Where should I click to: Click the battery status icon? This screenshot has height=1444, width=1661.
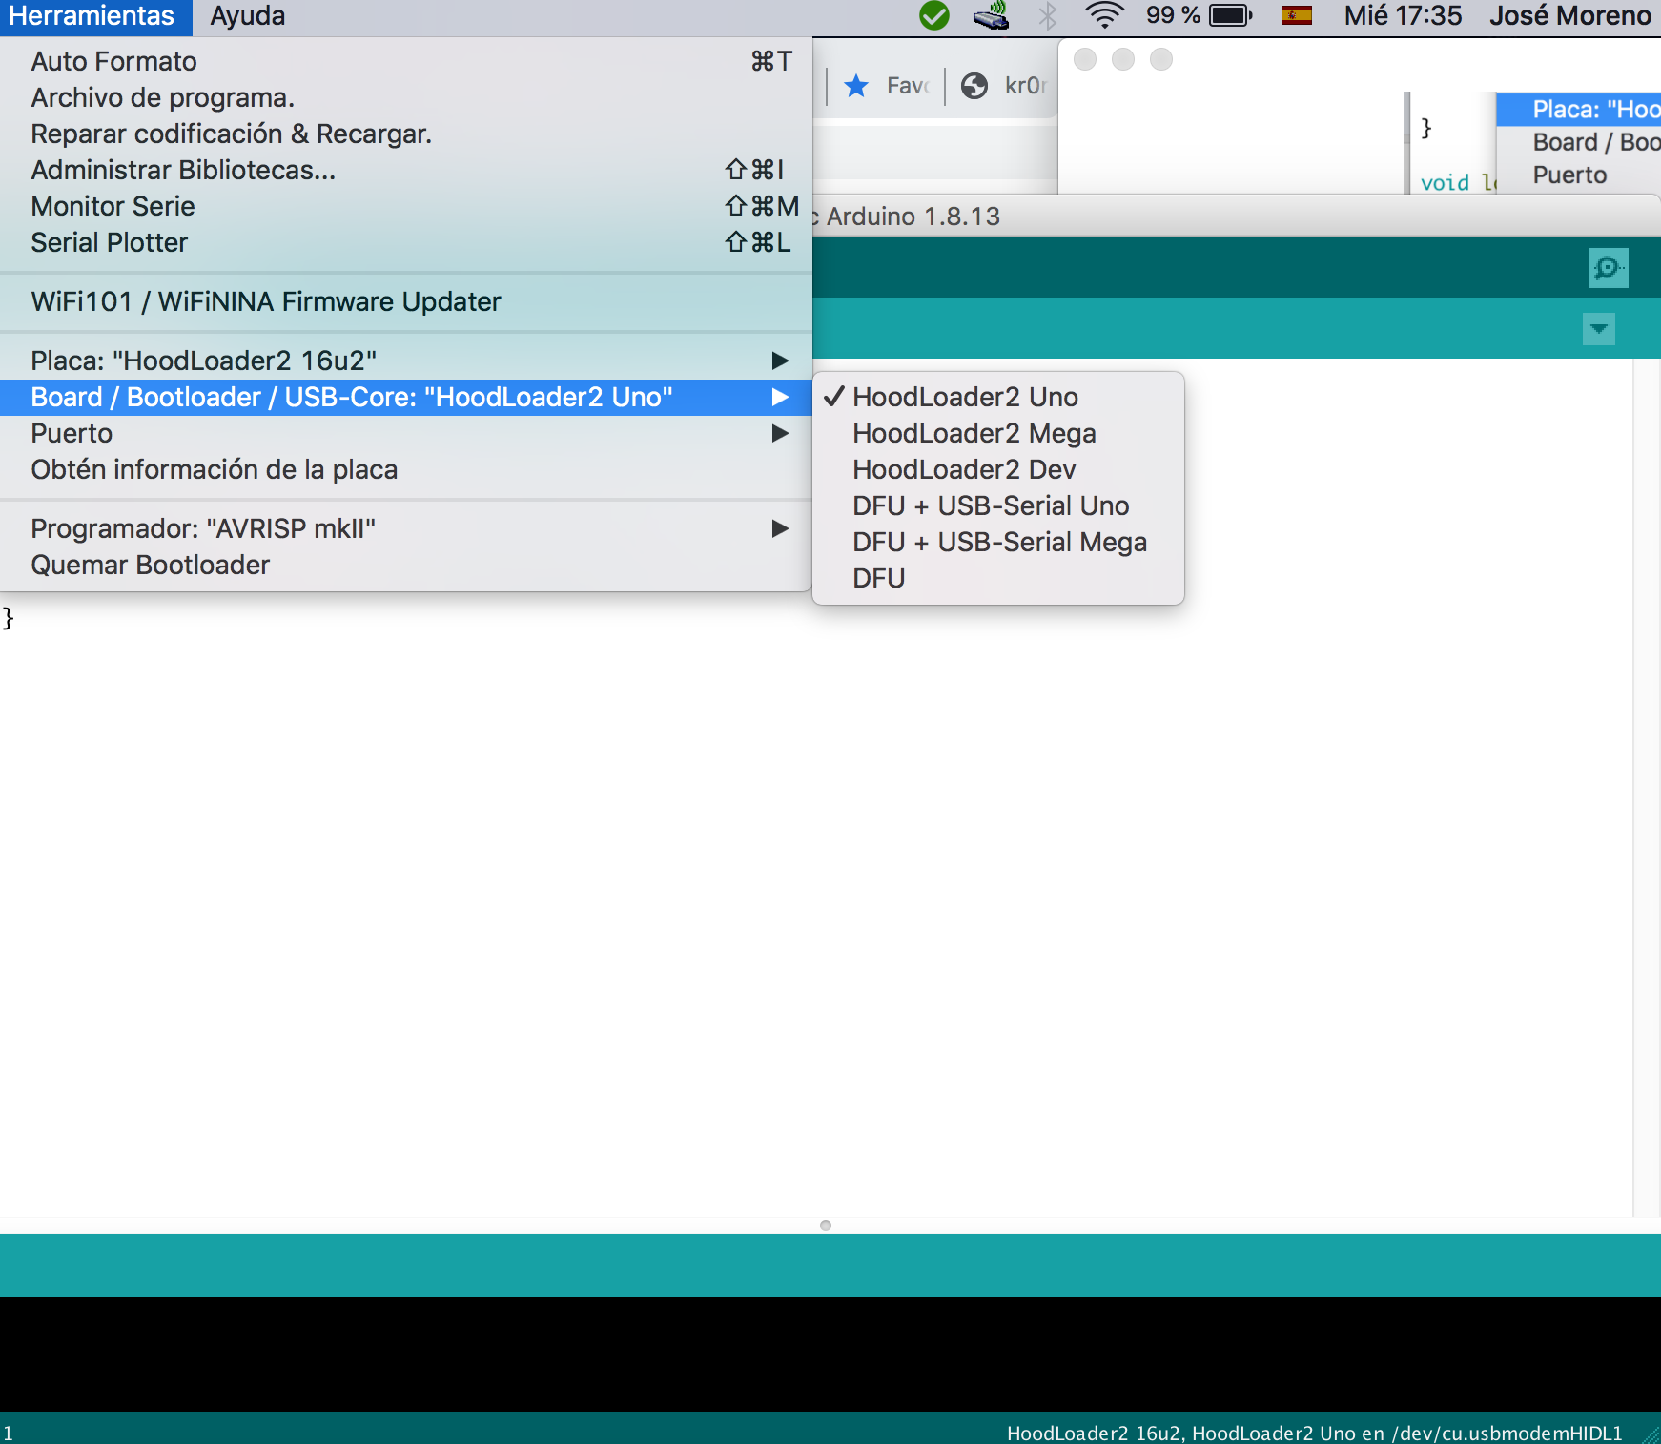point(1230,15)
